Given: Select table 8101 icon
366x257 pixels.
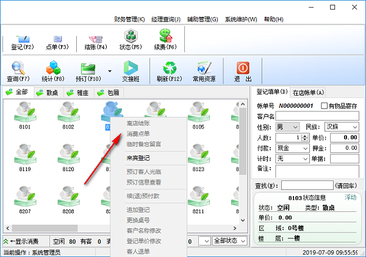Looking at the screenshot, I should point(25,116).
